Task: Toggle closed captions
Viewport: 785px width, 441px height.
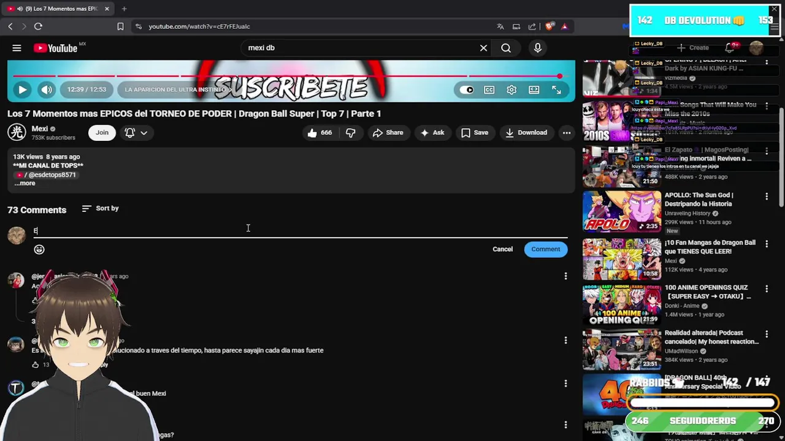Action: pyautogui.click(x=489, y=89)
